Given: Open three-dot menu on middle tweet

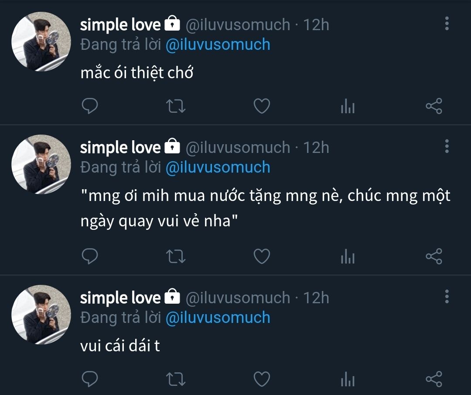Looking at the screenshot, I should [x=447, y=146].
